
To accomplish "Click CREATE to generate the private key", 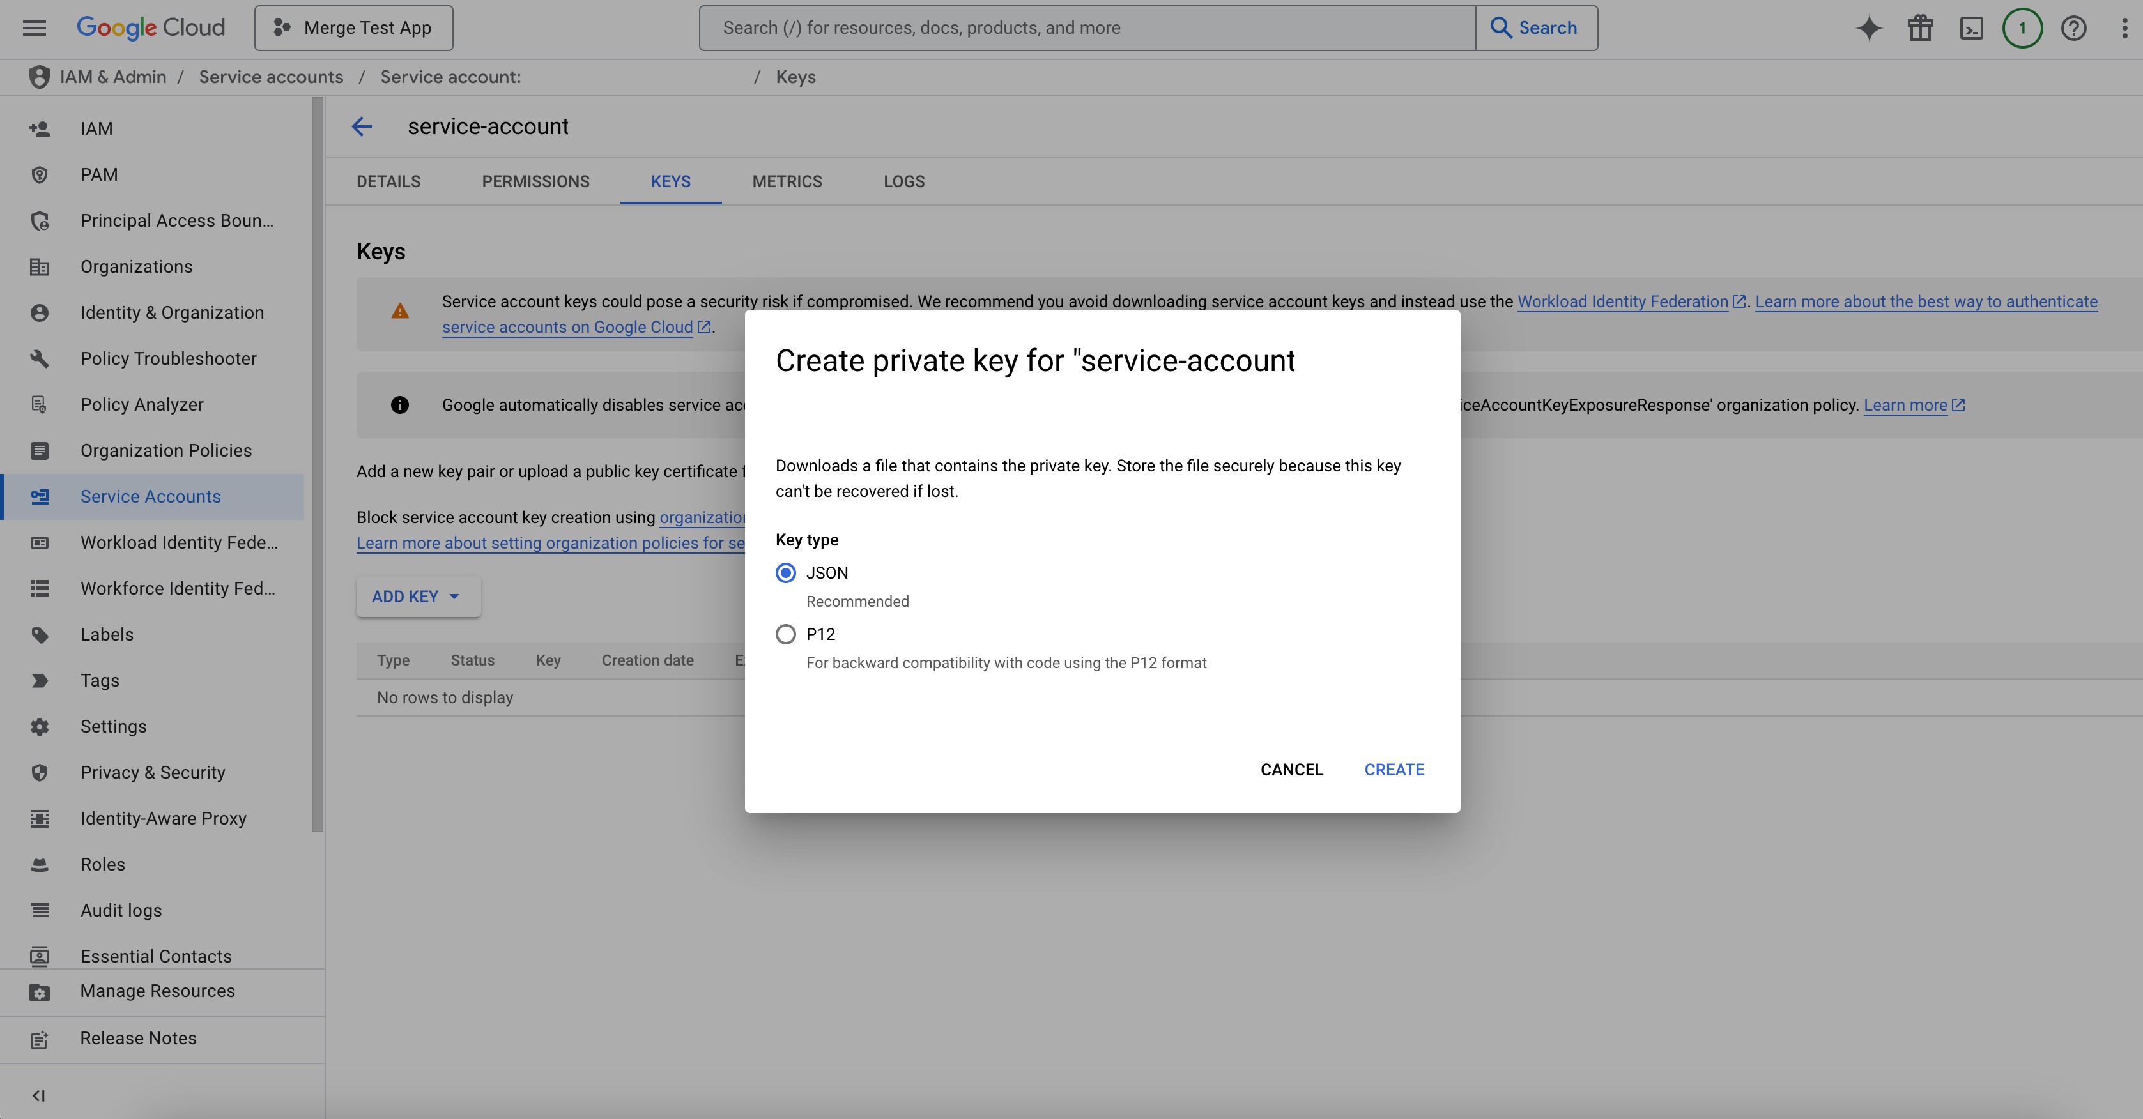I will (x=1394, y=770).
